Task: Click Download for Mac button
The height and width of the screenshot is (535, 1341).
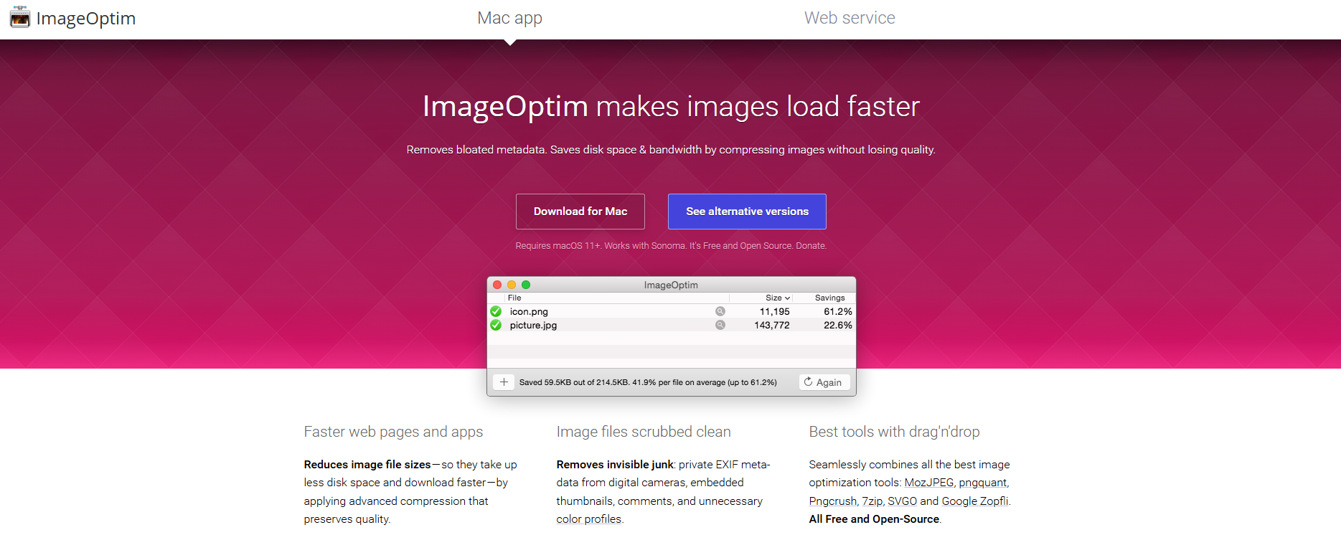Action: click(x=580, y=212)
